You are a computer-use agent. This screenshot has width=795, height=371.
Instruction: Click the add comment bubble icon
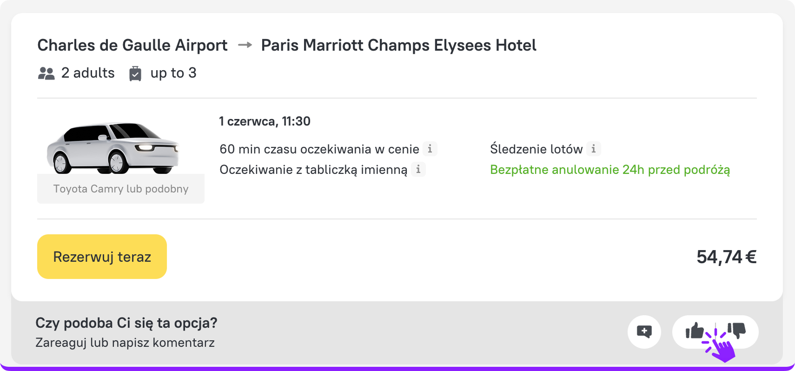pyautogui.click(x=644, y=331)
